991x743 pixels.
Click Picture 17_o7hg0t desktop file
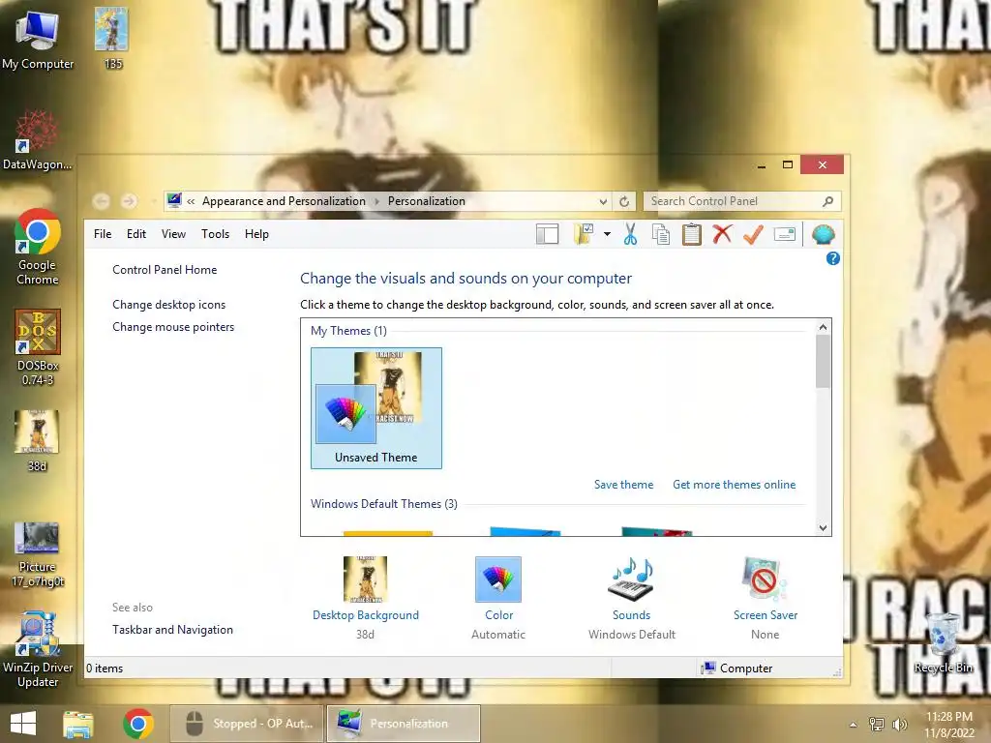[38, 554]
